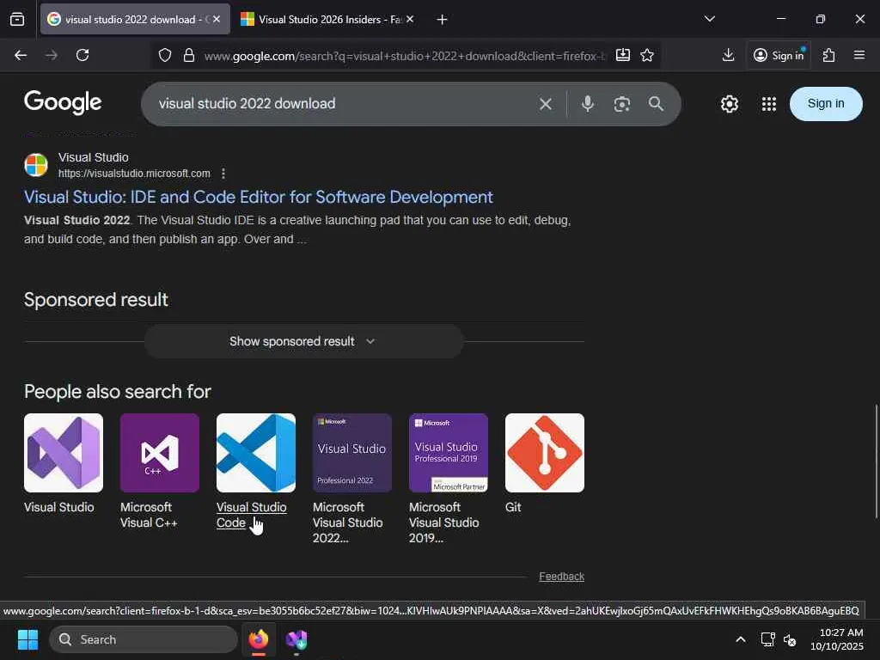Click Microsoft Visual C++ text label

point(149,515)
